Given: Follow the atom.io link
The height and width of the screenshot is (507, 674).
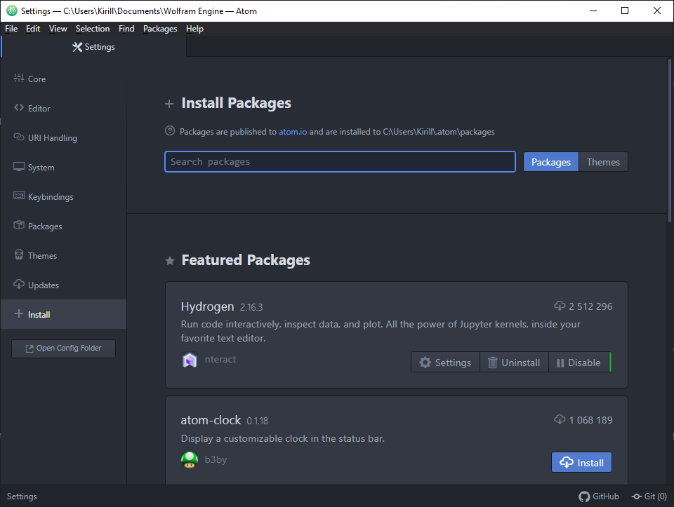Looking at the screenshot, I should pos(293,132).
